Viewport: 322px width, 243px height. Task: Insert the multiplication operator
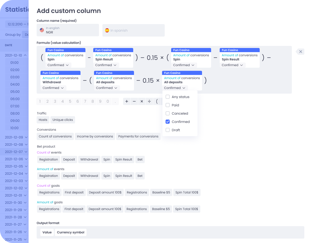click(x=142, y=101)
